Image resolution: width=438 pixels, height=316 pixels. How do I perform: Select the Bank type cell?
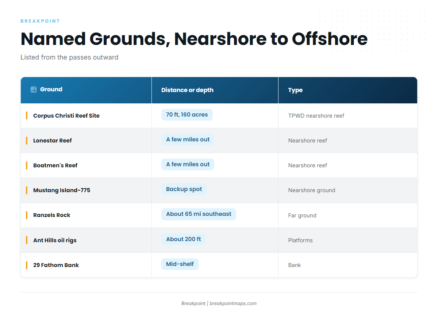point(348,265)
